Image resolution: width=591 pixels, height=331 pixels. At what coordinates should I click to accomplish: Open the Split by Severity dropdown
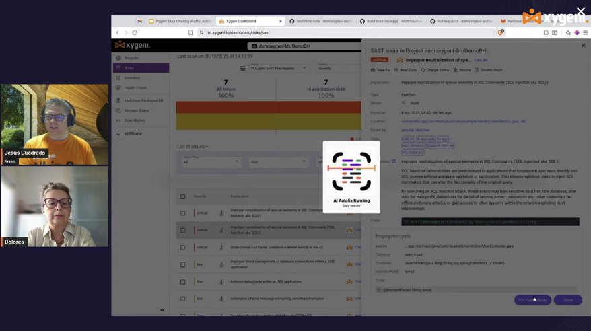(337, 68)
